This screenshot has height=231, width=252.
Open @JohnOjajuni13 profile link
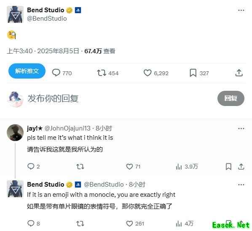(67, 128)
